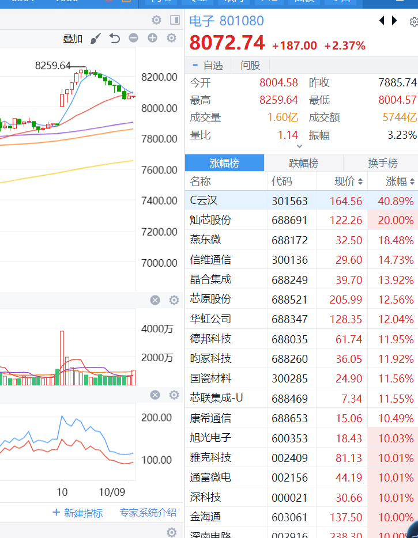Expand quote details with the down chevron
This screenshot has width=418, height=538.
299,146
